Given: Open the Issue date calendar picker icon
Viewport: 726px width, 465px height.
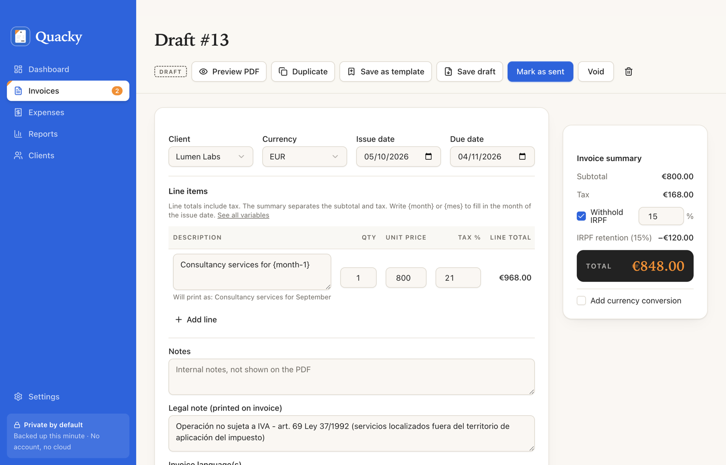Looking at the screenshot, I should pos(428,157).
